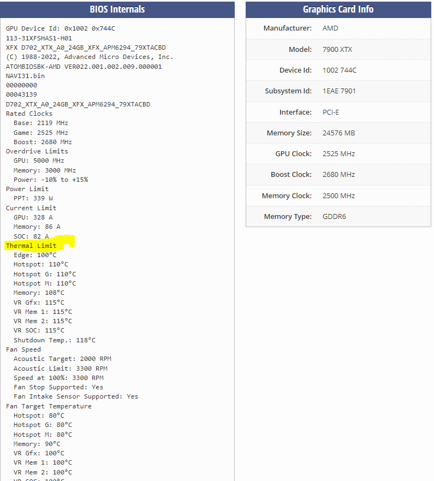Select the GPU Device Id line
Viewport: 434px width, 481px height.
point(61,28)
